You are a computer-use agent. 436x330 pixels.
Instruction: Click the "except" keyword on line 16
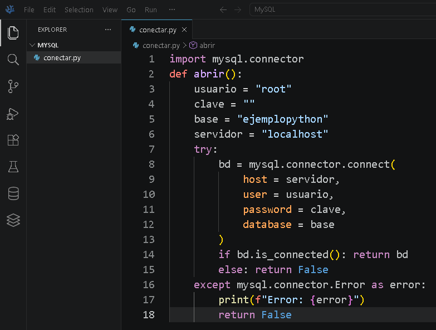pos(212,285)
